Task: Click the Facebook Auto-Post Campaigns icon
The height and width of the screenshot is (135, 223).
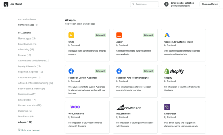Action: pyautogui.click(x=119, y=71)
